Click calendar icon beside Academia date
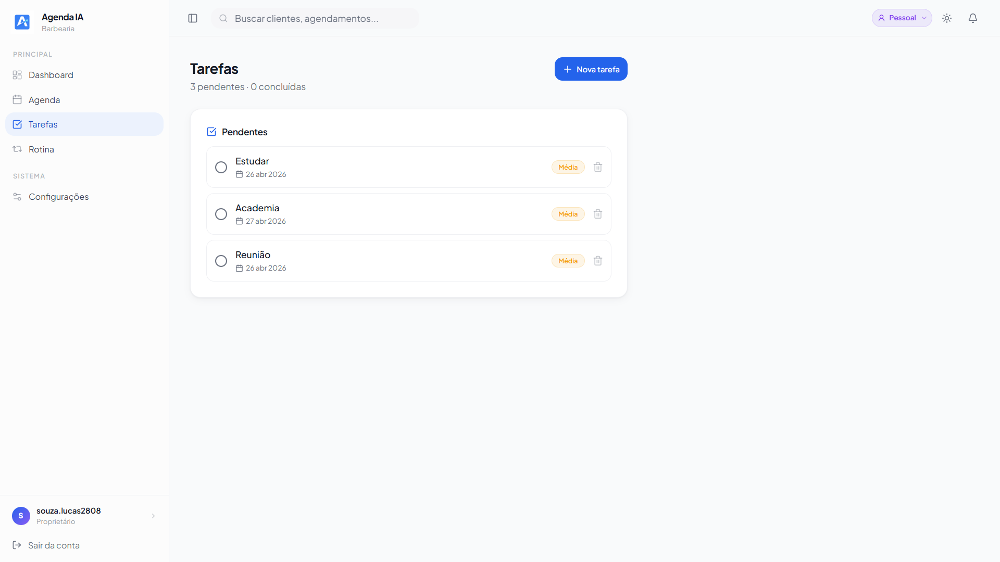This screenshot has height=562, width=1000. click(239, 221)
